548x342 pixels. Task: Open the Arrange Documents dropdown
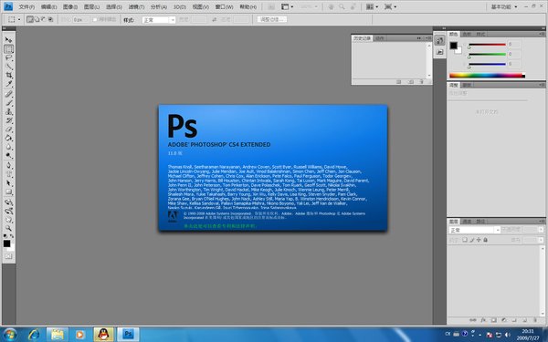[x=372, y=6]
